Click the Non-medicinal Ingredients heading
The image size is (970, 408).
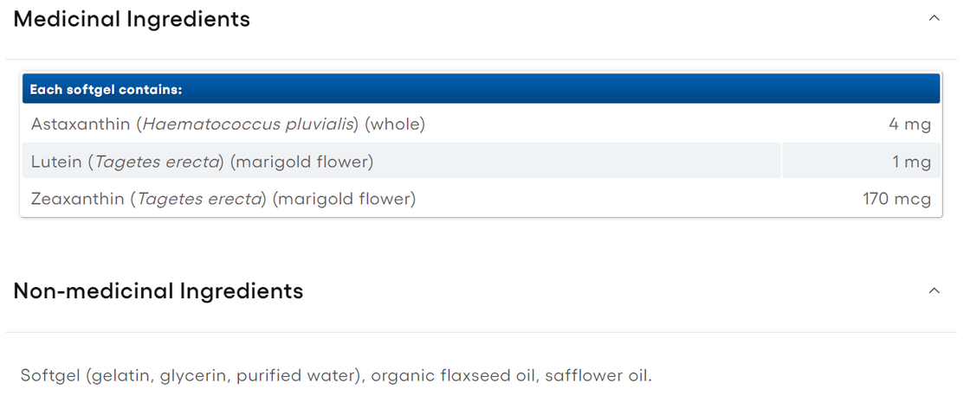(x=158, y=291)
